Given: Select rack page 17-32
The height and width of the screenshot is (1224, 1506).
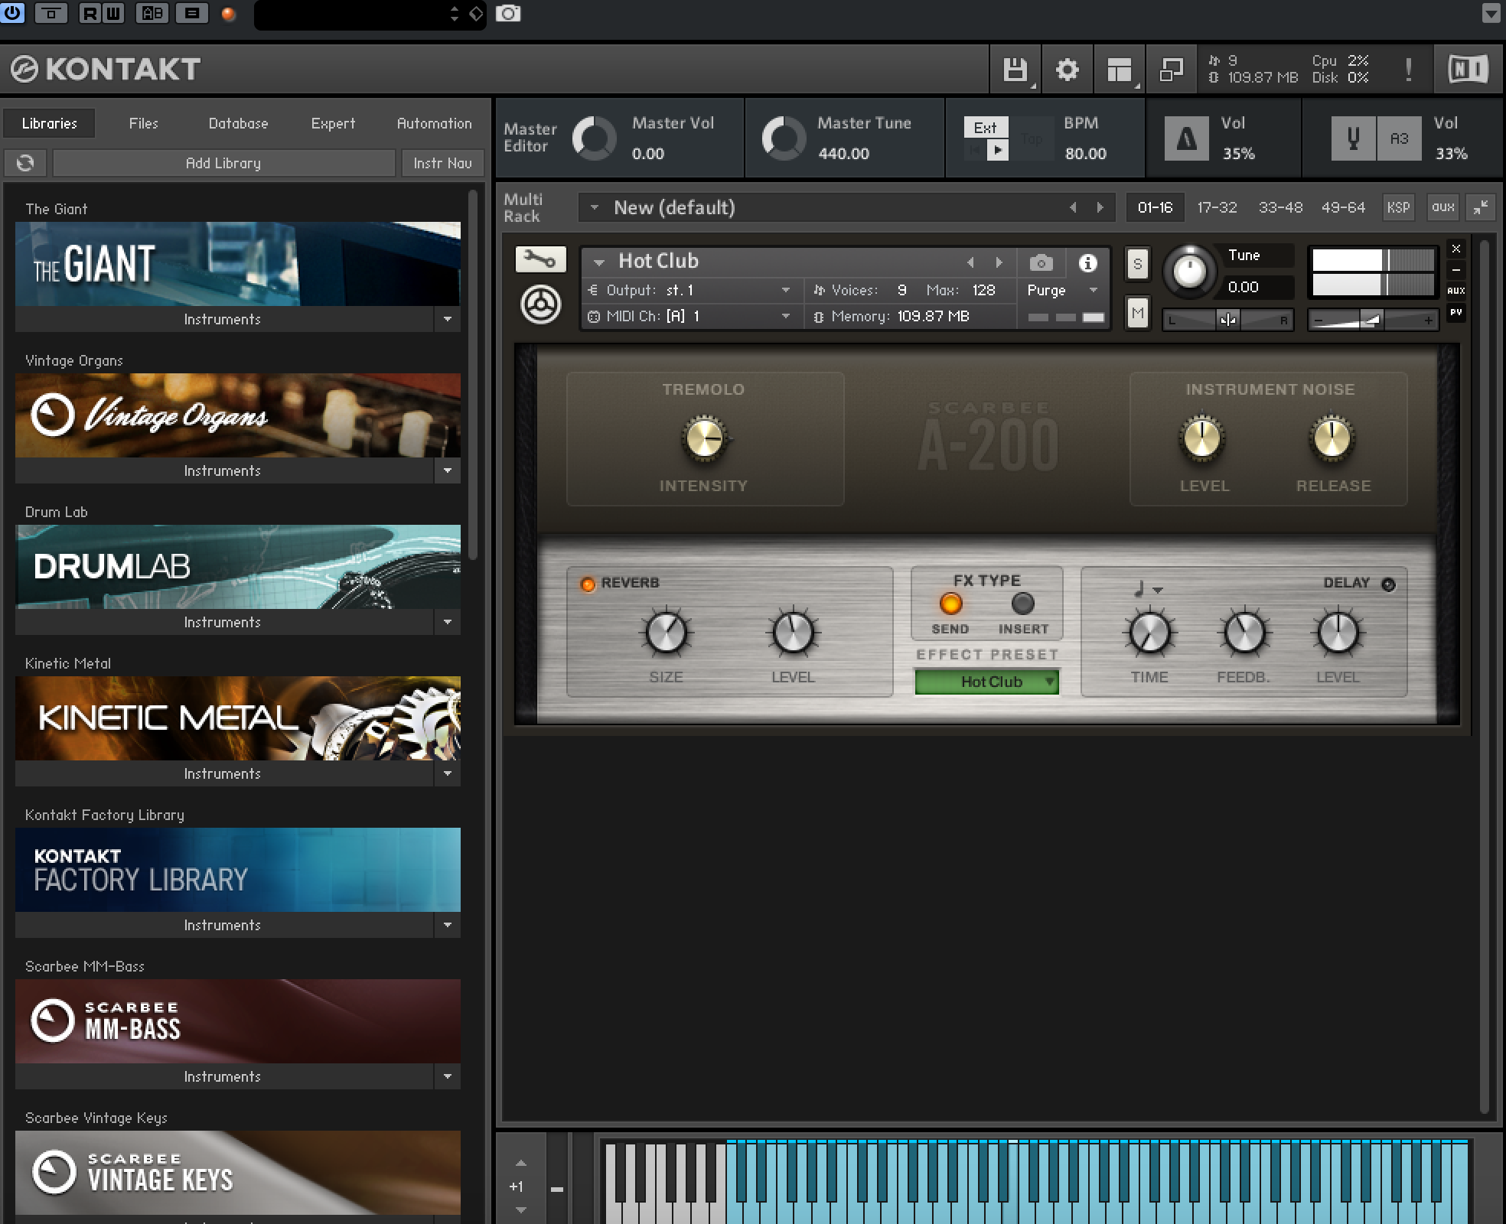Looking at the screenshot, I should tap(1217, 207).
